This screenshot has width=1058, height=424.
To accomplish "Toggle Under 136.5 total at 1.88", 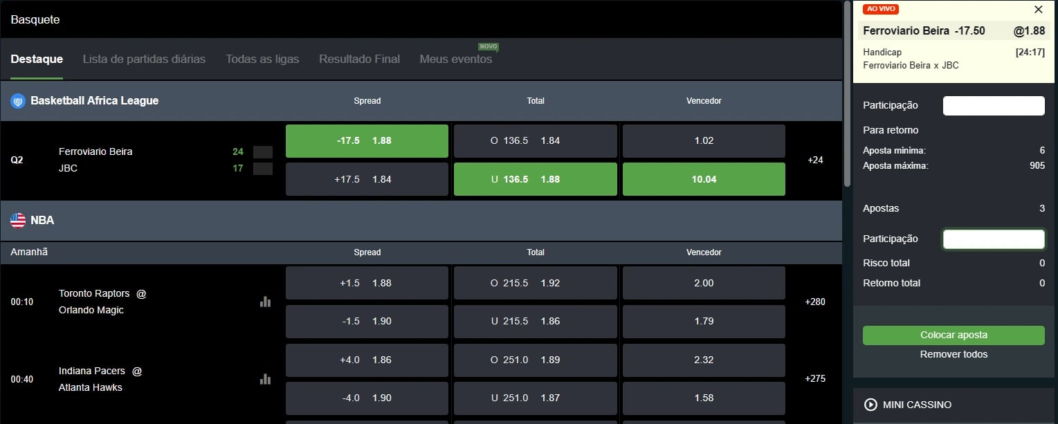I will [535, 179].
